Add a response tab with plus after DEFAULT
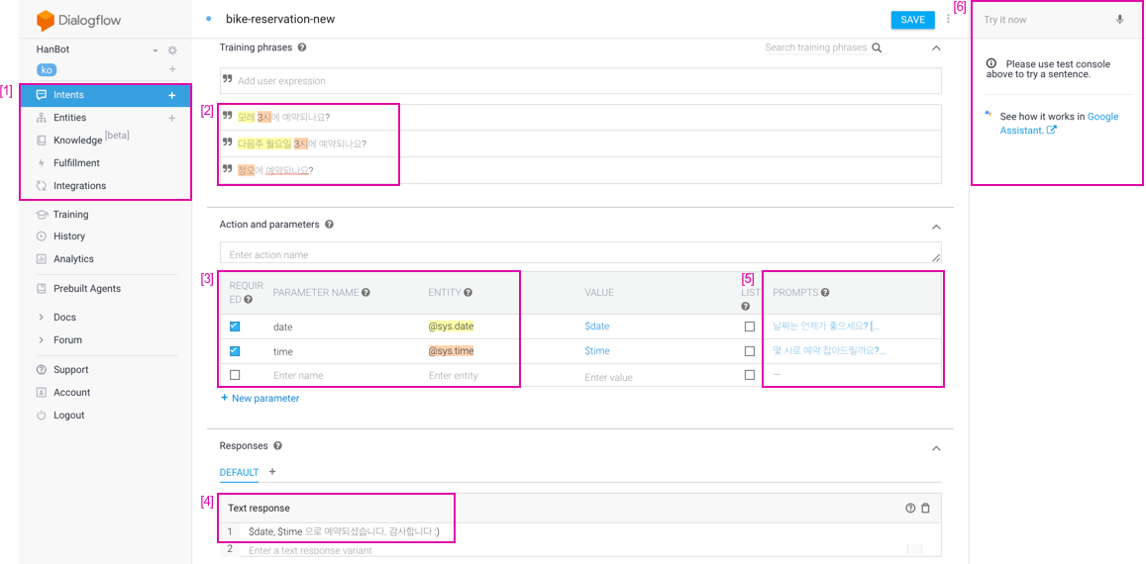 tap(271, 472)
